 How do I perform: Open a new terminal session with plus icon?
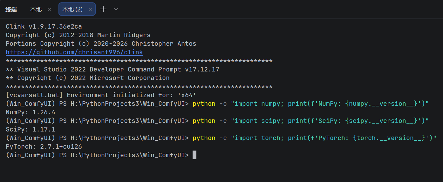click(x=103, y=9)
